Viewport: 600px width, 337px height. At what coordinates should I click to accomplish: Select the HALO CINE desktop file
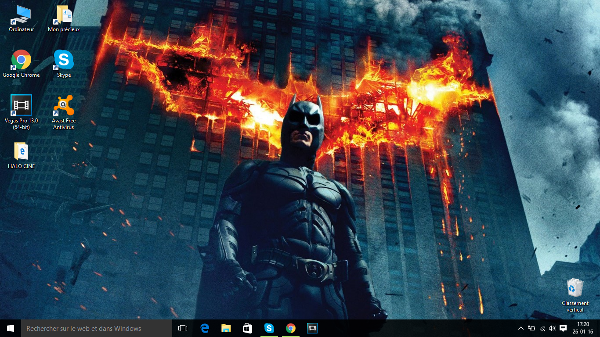point(21,156)
